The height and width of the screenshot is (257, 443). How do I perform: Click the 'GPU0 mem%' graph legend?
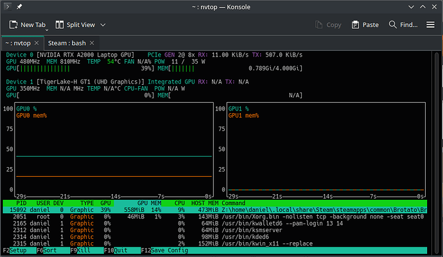pyautogui.click(x=31, y=116)
